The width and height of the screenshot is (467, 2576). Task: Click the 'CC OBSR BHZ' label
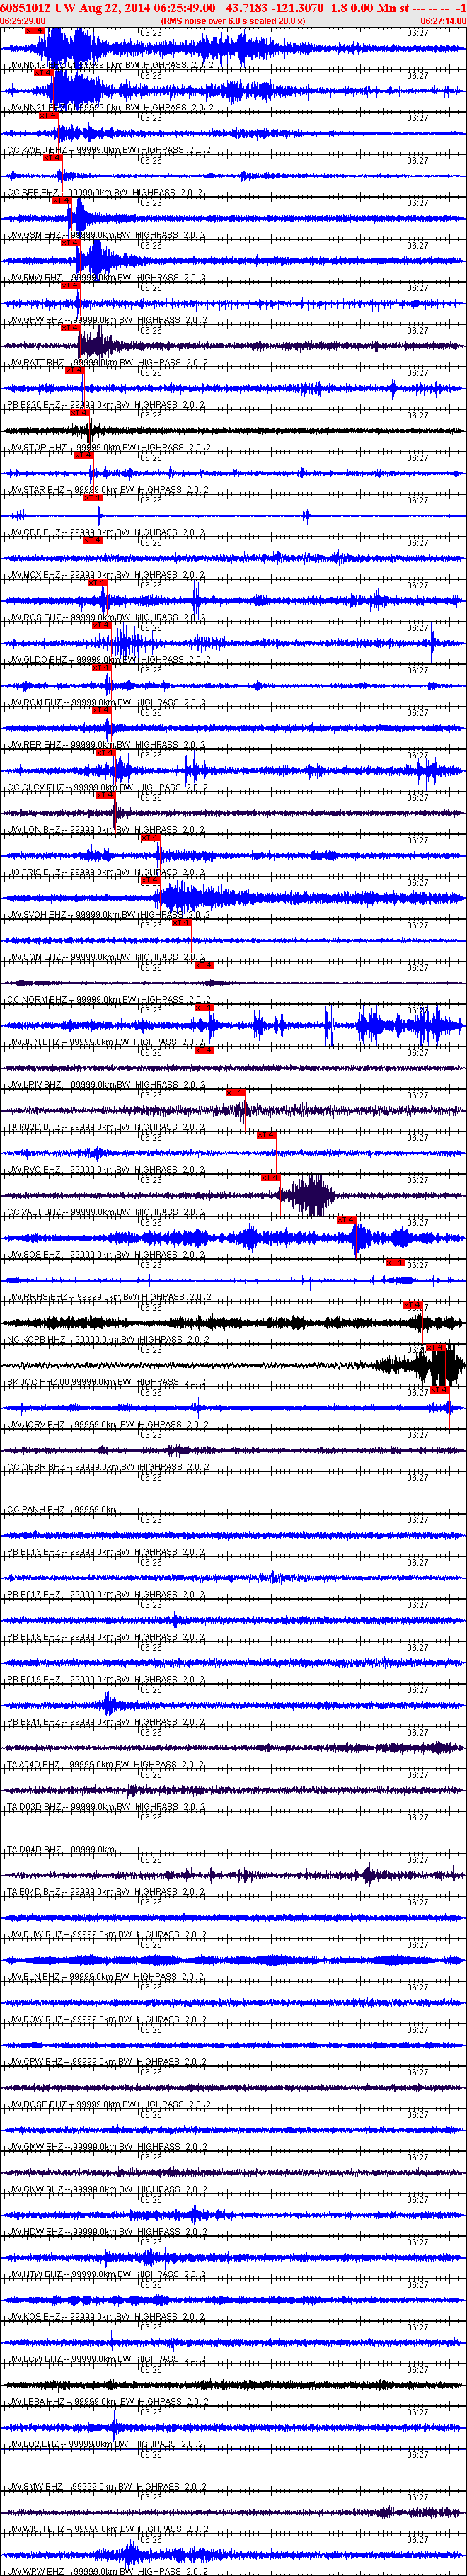tap(36, 1468)
